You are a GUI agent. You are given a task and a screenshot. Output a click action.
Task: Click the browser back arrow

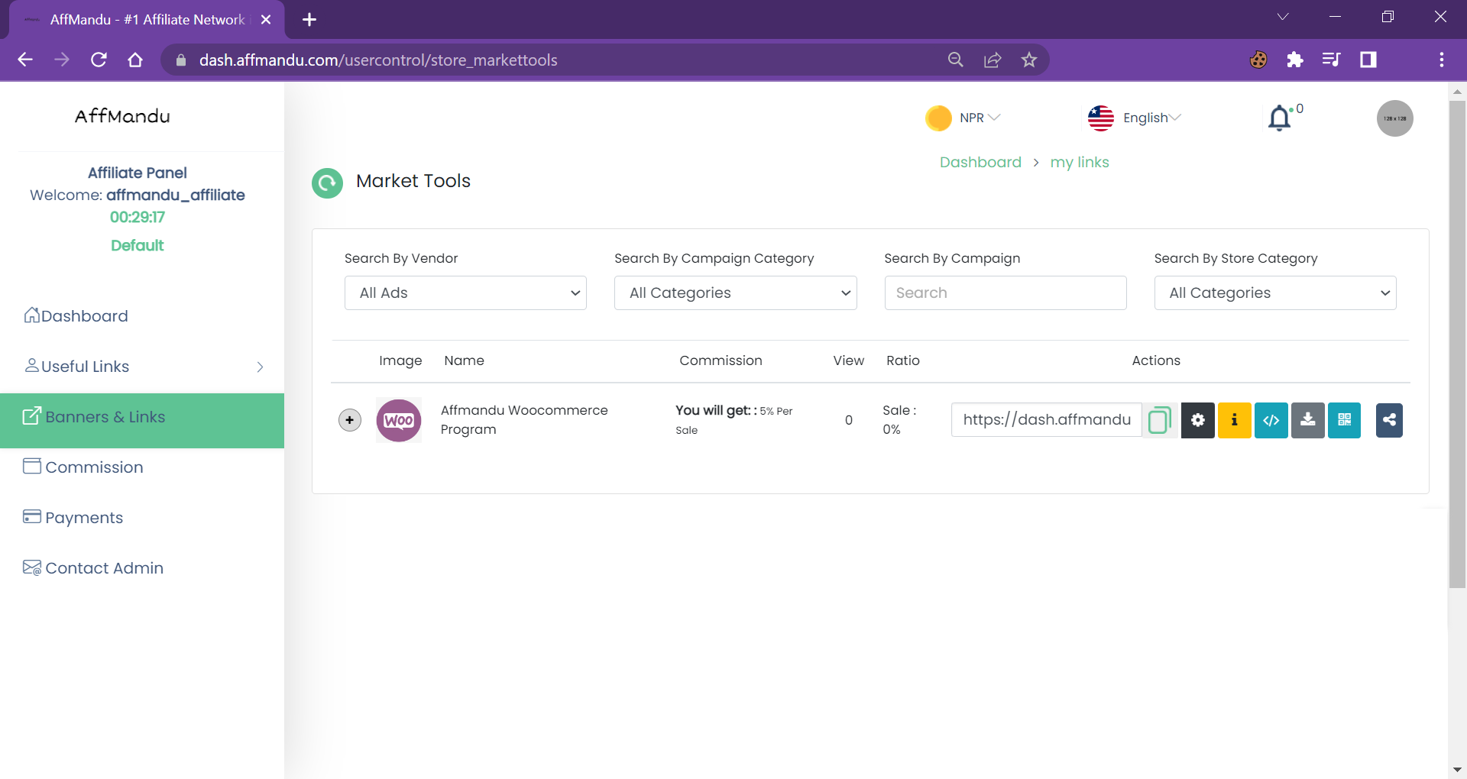(x=25, y=60)
